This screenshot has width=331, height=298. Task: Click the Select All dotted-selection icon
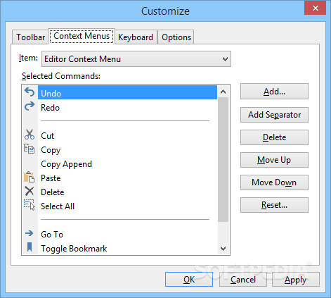tap(30, 205)
